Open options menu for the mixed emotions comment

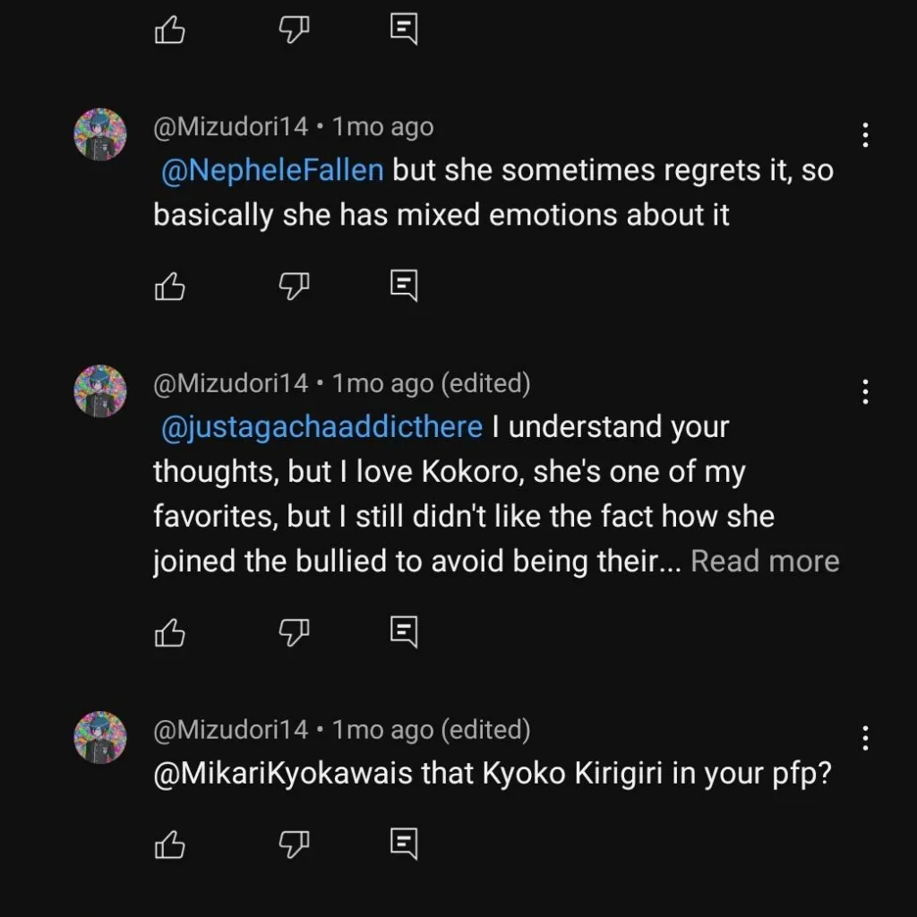click(x=865, y=135)
